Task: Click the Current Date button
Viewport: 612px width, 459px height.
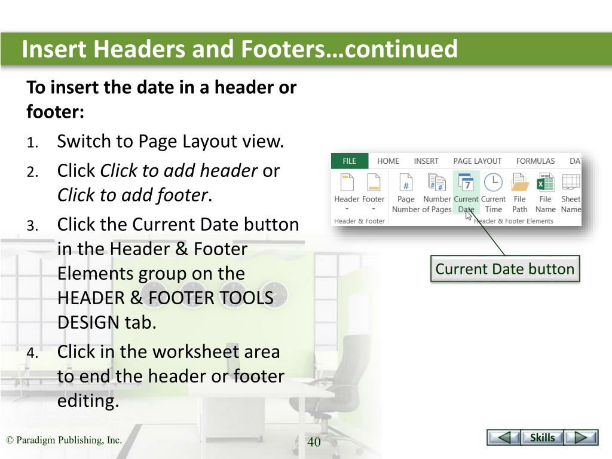Action: (x=466, y=193)
